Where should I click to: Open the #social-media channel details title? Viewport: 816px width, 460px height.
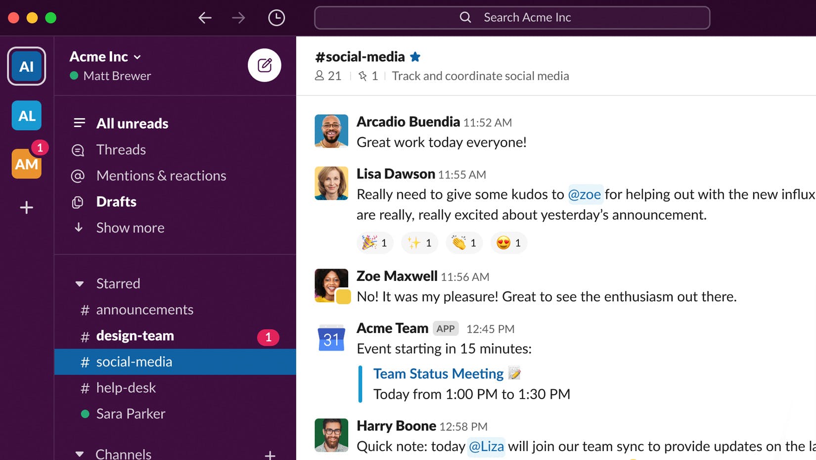click(360, 57)
